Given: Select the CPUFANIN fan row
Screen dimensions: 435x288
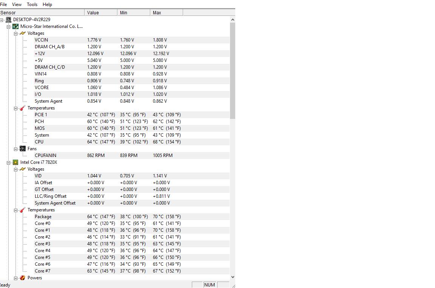Looking at the screenshot, I should (x=132, y=156).
